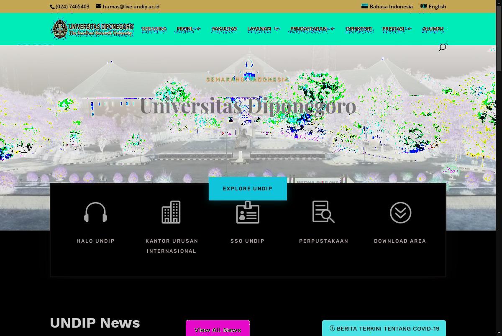Click the (024) 7465403 phone number
Viewport: 502px width, 336px height.
pyautogui.click(x=72, y=6)
